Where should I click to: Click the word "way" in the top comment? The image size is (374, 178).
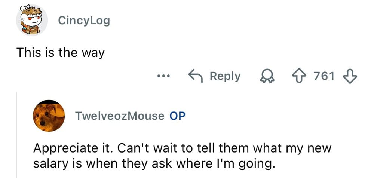click(x=93, y=53)
